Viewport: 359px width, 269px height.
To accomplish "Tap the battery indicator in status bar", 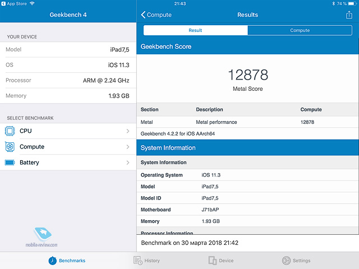I will tap(352, 3).
